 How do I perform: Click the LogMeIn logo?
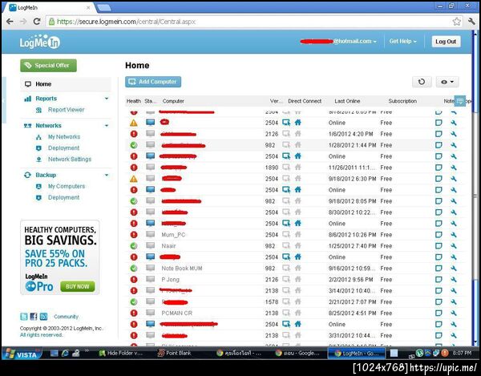coord(40,42)
